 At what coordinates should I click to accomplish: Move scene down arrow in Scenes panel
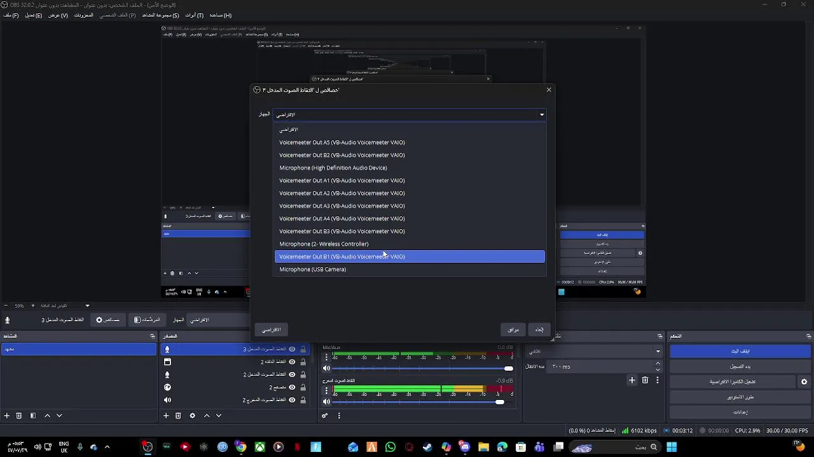59,416
